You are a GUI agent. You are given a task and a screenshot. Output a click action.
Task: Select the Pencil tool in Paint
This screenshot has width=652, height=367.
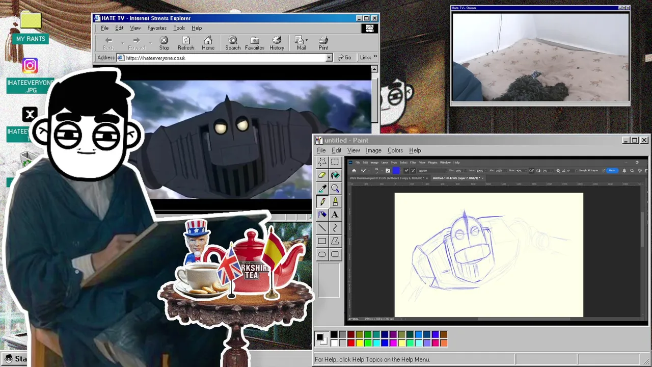tap(322, 202)
